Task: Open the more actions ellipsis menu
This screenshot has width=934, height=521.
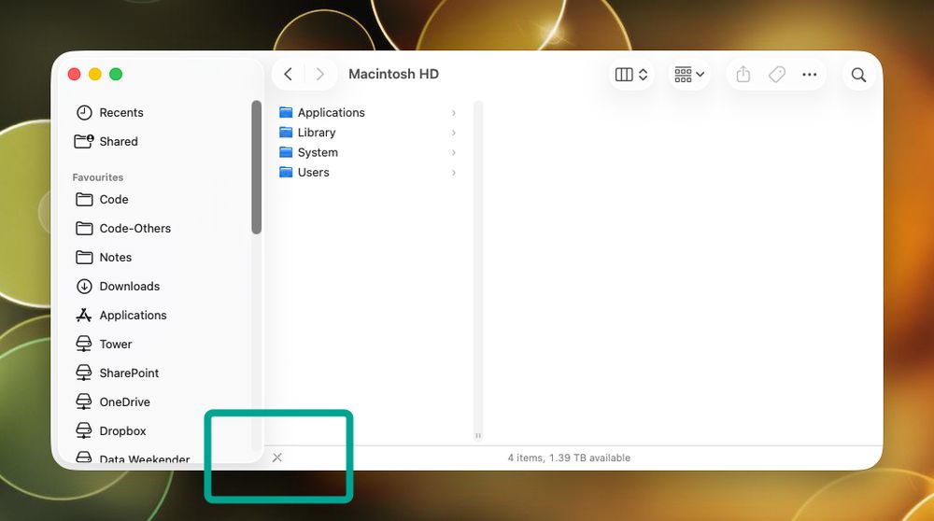Action: 810,75
